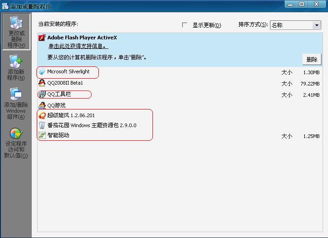Click the QQ2008II Beta1 penguin icon

pos(42,83)
